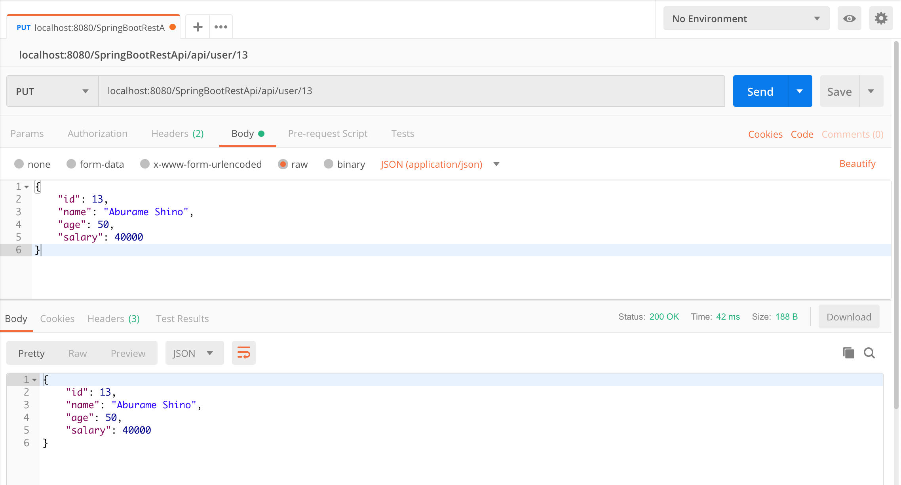Viewport: 901px width, 485px height.
Task: Click the environment quick look eye icon
Action: (x=849, y=19)
